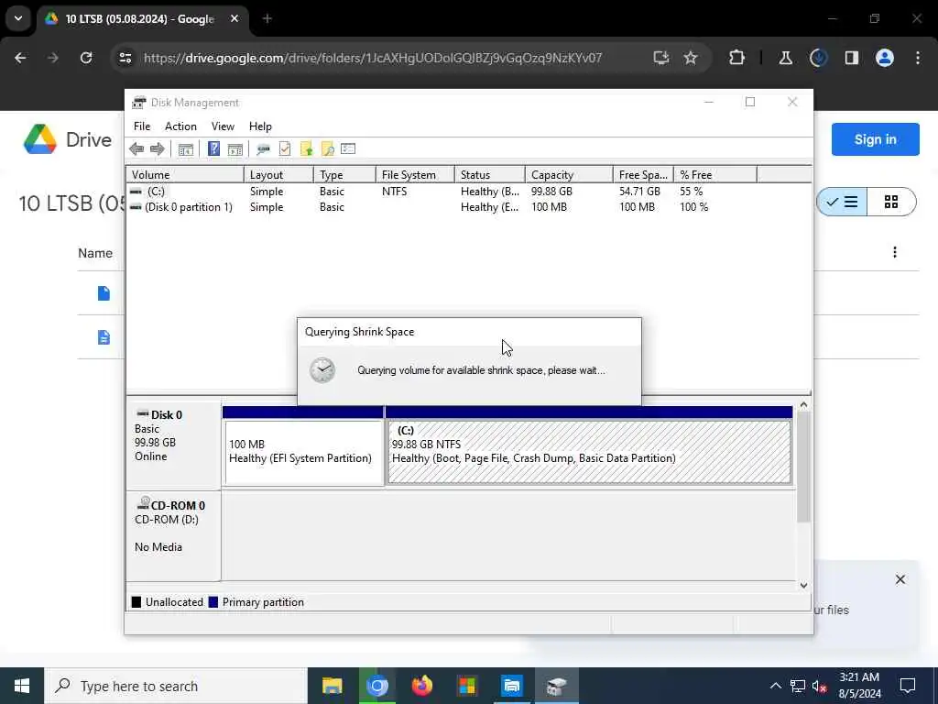Image resolution: width=938 pixels, height=704 pixels.
Task: Open the blue Help question-mark toolbar icon
Action: tap(213, 148)
